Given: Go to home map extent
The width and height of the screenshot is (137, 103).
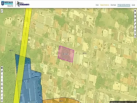Looking at the screenshot, I should (x=2, y=86).
